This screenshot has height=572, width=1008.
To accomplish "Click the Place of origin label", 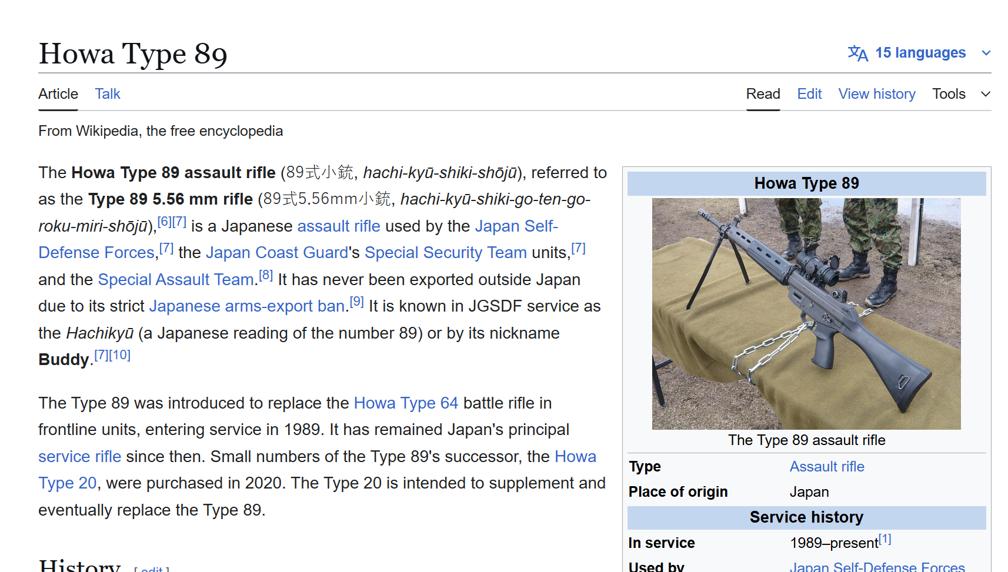I will tap(678, 492).
